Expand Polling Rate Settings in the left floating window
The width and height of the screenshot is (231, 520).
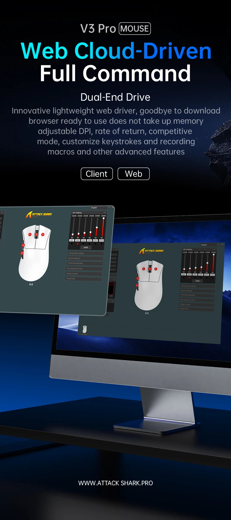(x=85, y=253)
